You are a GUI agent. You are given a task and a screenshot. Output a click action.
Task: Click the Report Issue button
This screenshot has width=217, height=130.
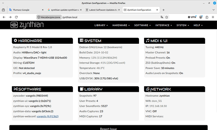point(108,128)
